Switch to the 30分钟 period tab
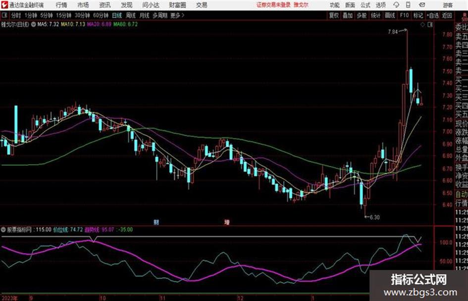This screenshot has height=301, width=468. [x=82, y=15]
